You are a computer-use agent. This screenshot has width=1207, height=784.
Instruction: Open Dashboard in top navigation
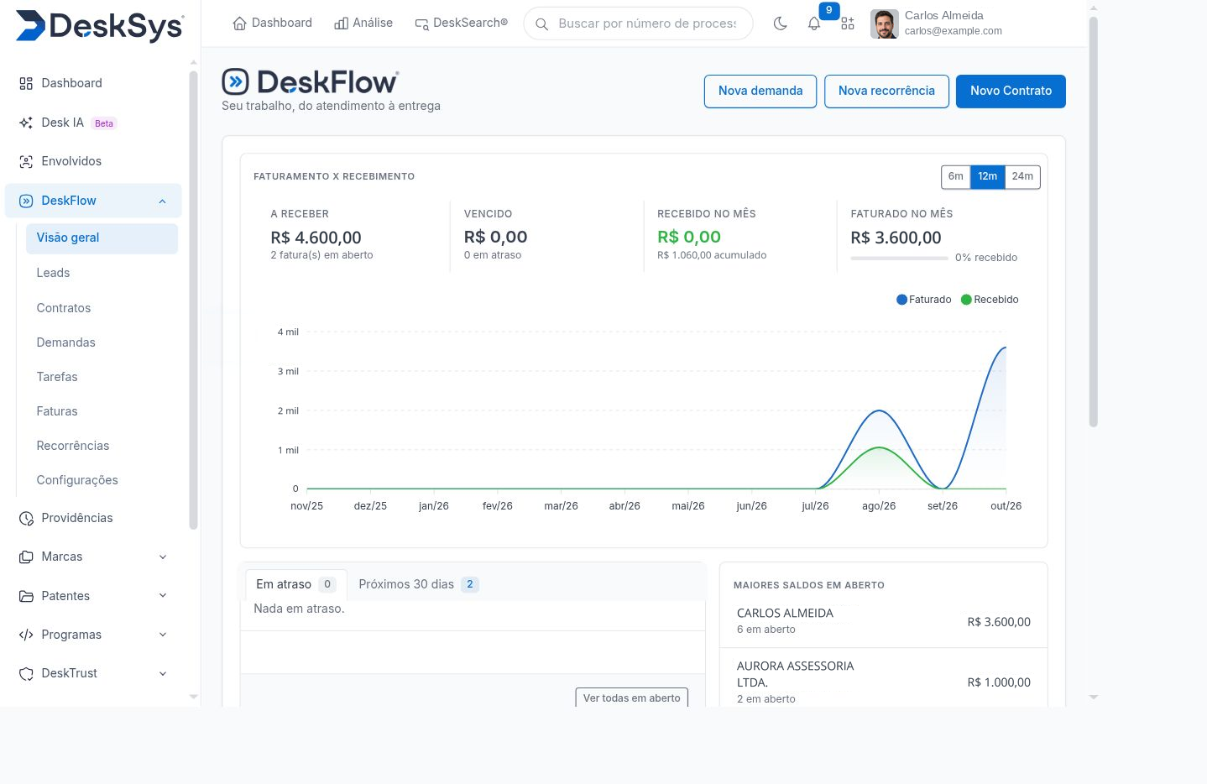click(272, 24)
